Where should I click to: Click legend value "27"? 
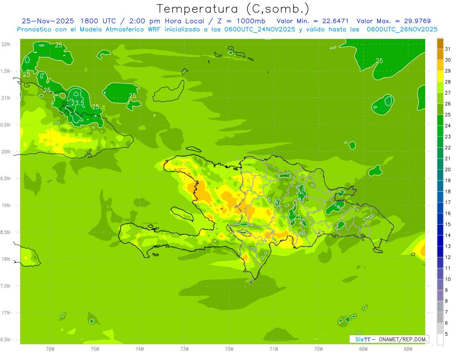click(x=448, y=93)
